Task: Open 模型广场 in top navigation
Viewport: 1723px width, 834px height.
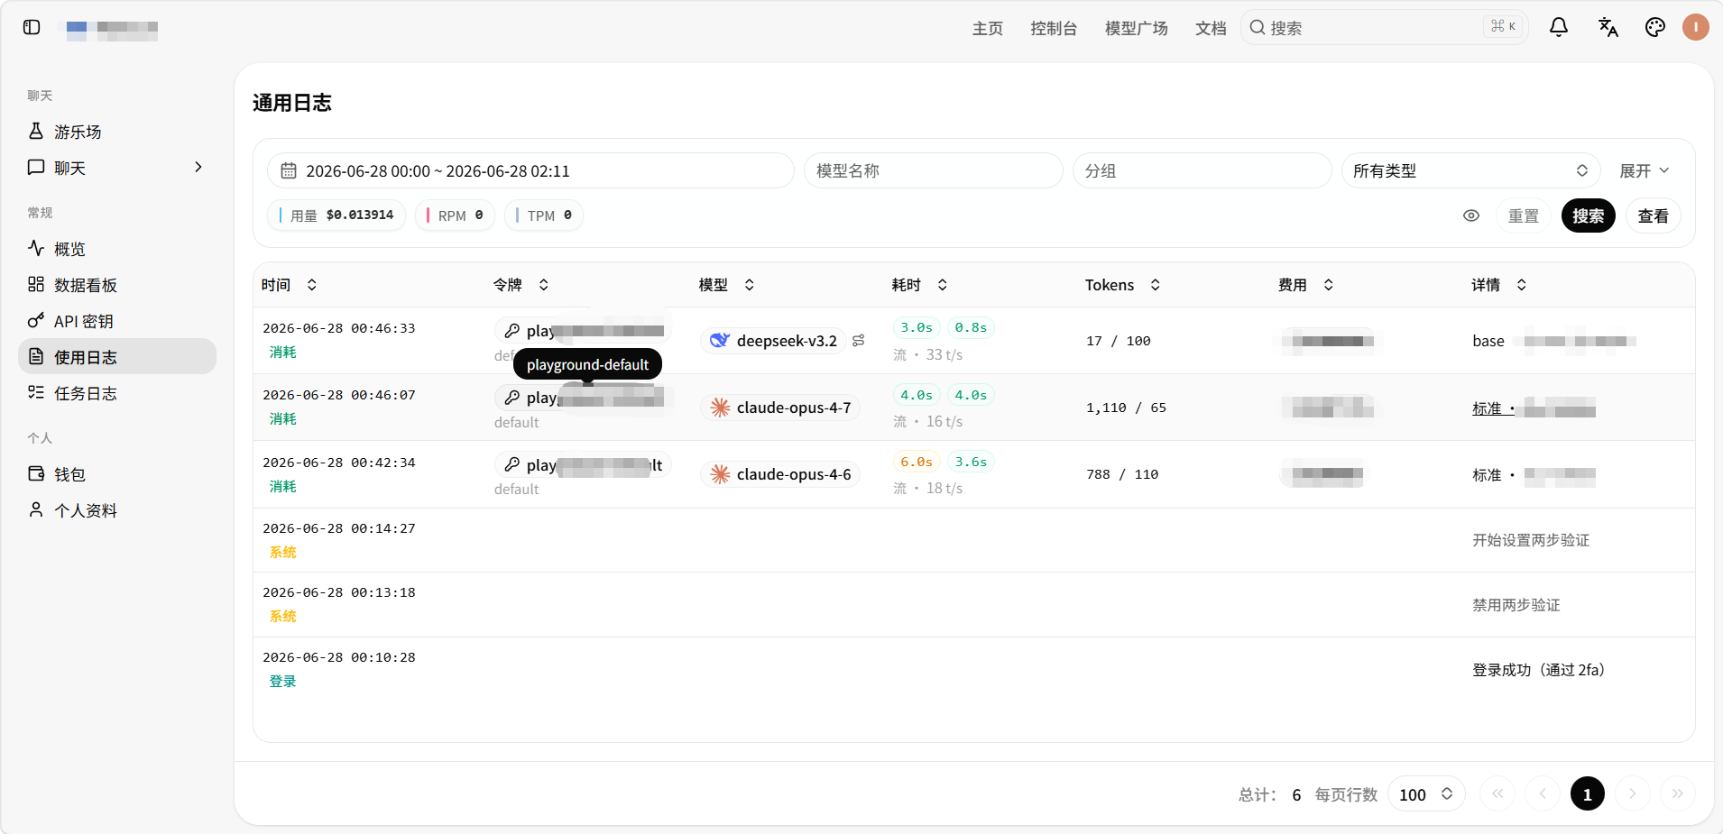Action: coord(1137,28)
